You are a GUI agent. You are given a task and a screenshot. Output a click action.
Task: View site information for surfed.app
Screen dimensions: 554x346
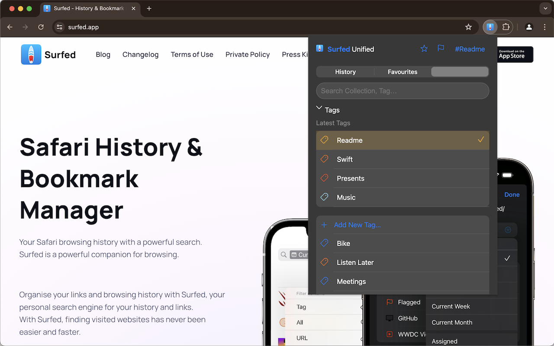coord(60,27)
